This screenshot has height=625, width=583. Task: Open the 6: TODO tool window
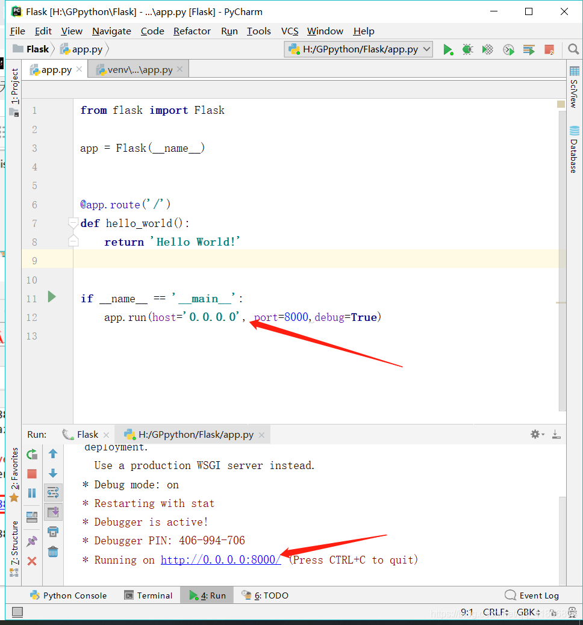tap(265, 595)
